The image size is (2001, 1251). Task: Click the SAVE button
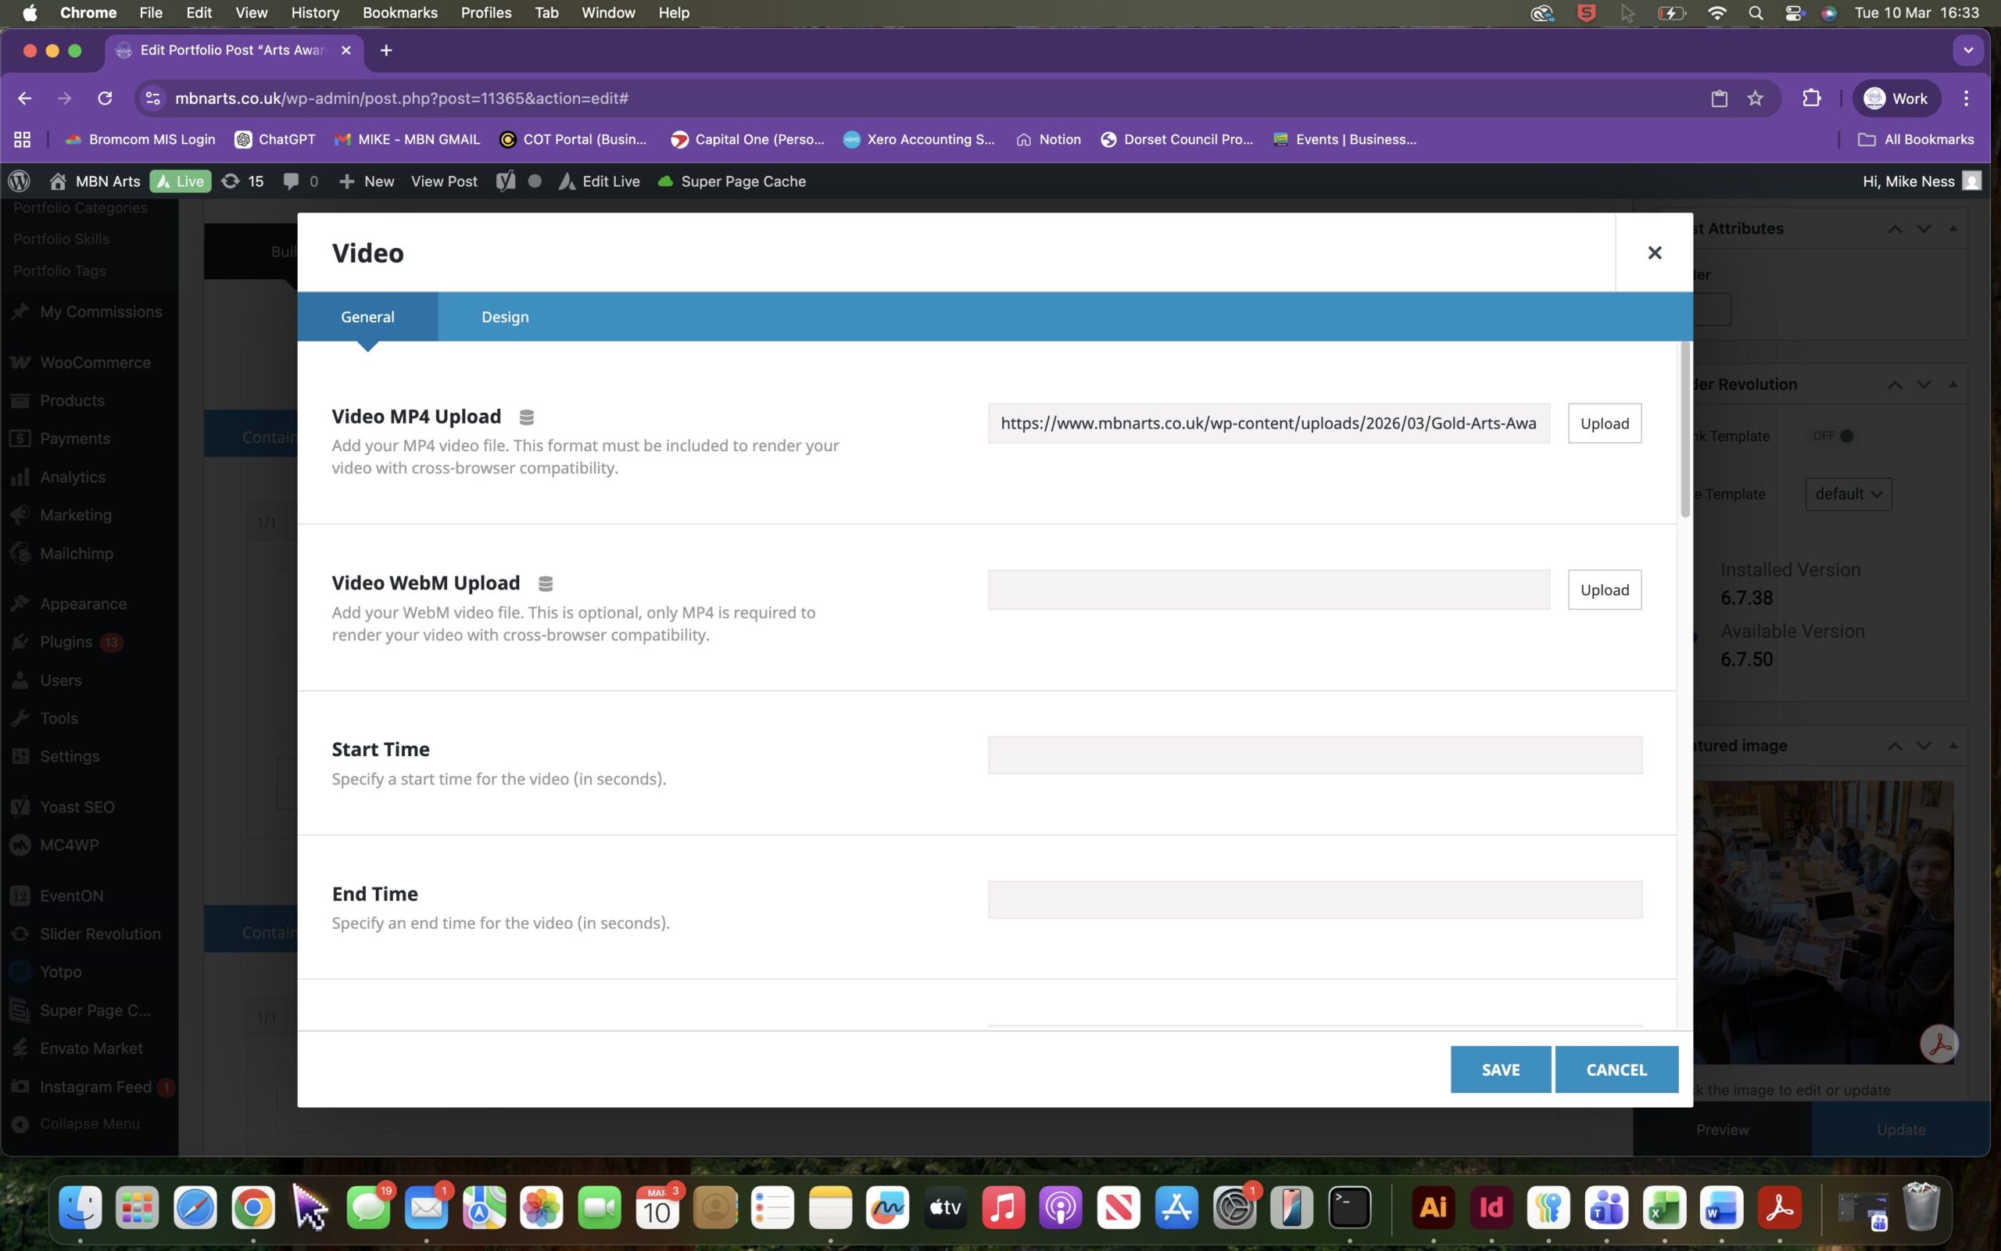pyautogui.click(x=1500, y=1069)
